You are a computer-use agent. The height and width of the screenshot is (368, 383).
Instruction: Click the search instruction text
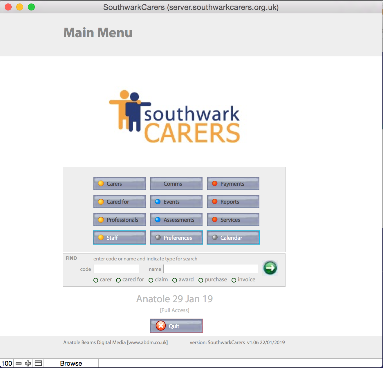(x=145, y=259)
